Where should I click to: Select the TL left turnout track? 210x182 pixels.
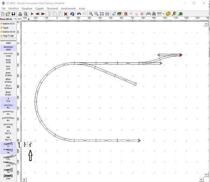8,145
